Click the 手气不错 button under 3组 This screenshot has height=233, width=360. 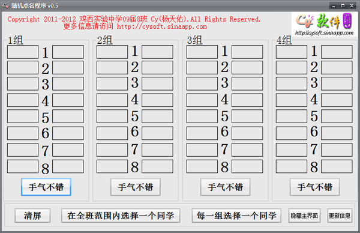pyautogui.click(x=225, y=187)
